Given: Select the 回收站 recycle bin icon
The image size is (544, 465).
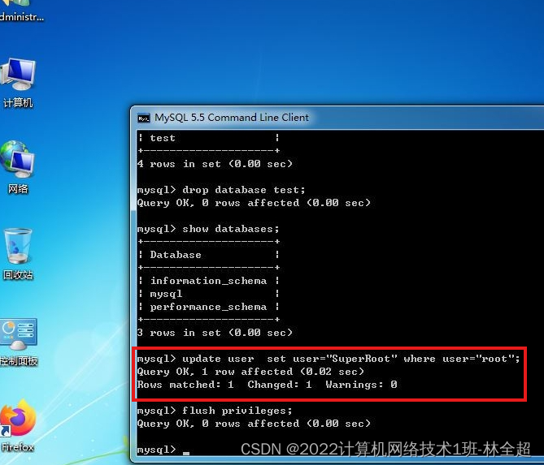Looking at the screenshot, I should [x=18, y=254].
